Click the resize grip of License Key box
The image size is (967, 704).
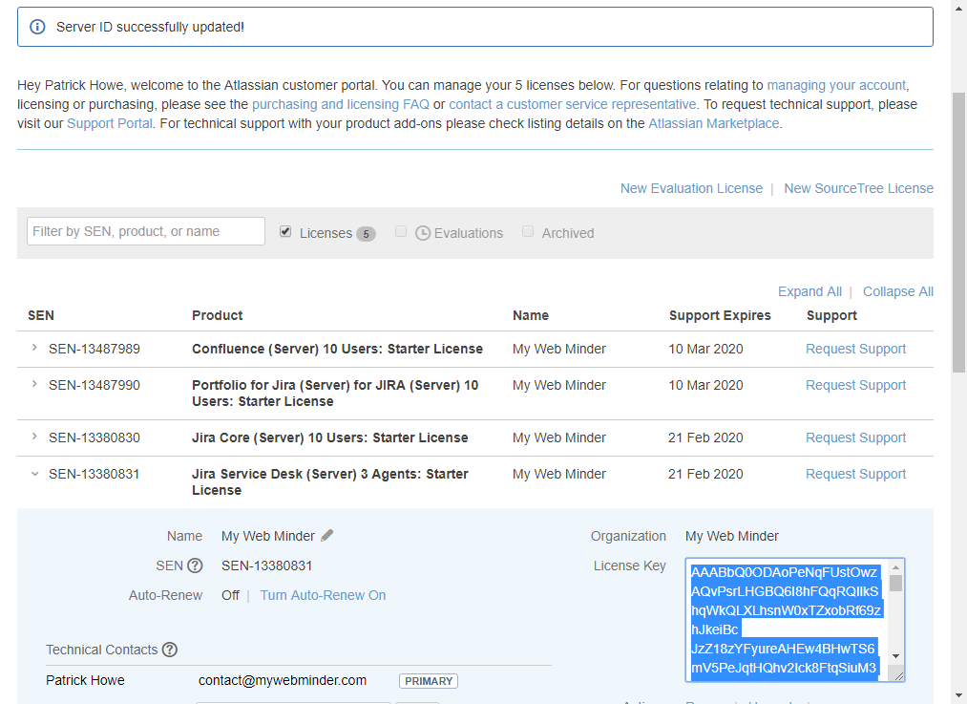(x=898, y=676)
